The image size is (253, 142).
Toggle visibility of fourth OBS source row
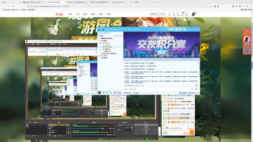67,131
